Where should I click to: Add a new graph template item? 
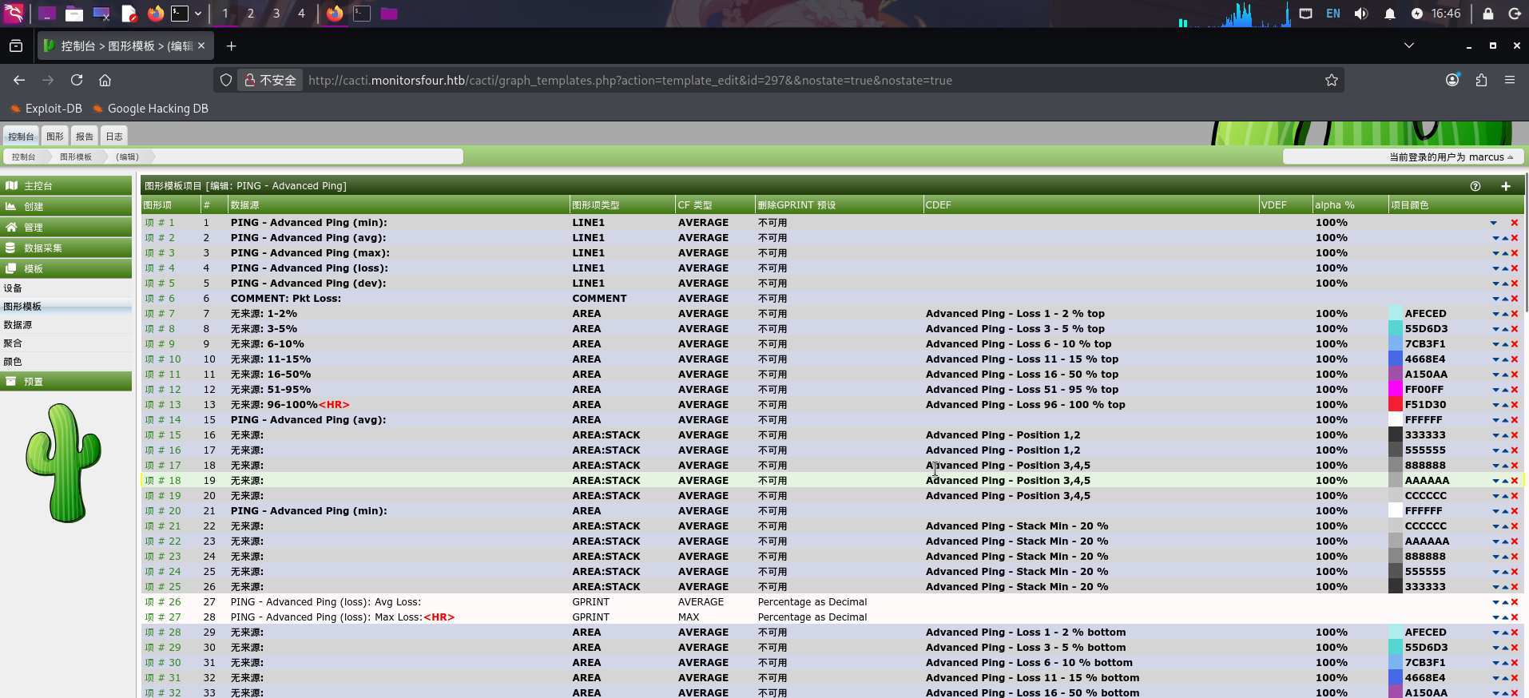[1506, 186]
